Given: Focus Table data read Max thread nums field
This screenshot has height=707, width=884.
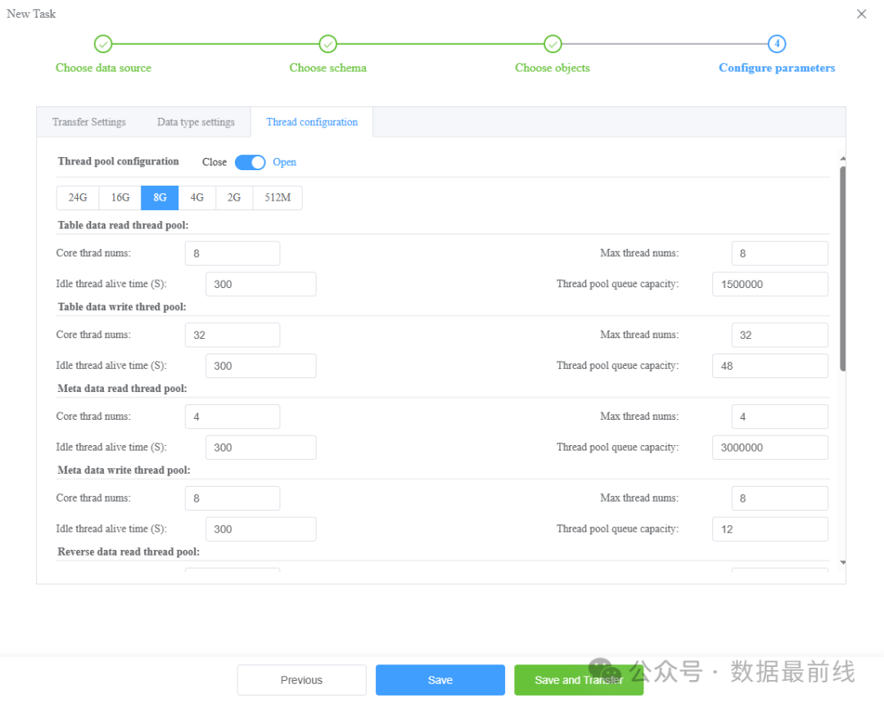Looking at the screenshot, I should point(780,254).
